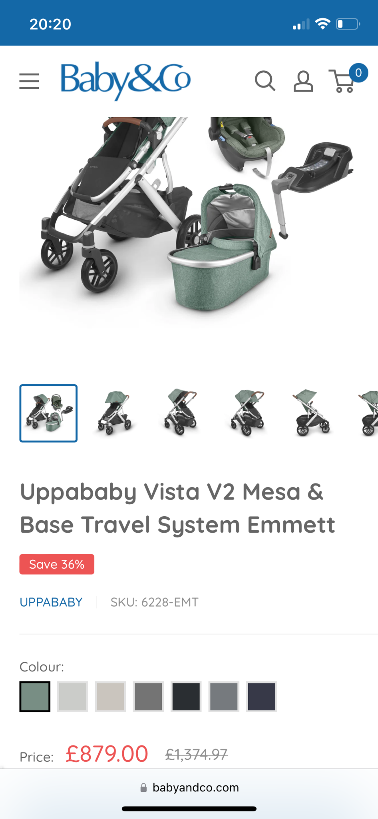Select the first travel system bundle thumbnail
This screenshot has height=819, width=378.
pos(48,413)
